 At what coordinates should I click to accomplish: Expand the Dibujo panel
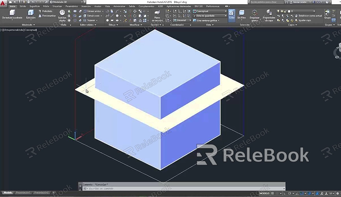point(113,25)
